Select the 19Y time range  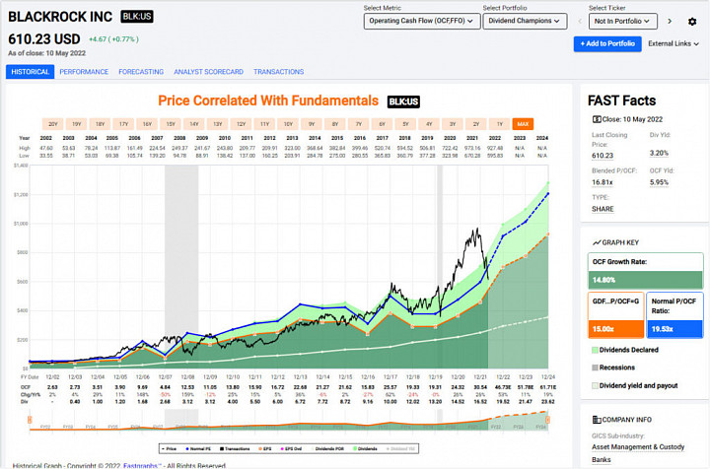[x=77, y=124]
